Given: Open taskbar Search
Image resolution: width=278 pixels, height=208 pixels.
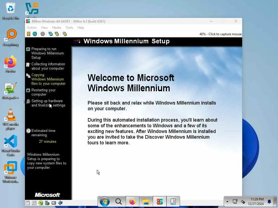Looking at the screenshot, I should click(x=118, y=201).
